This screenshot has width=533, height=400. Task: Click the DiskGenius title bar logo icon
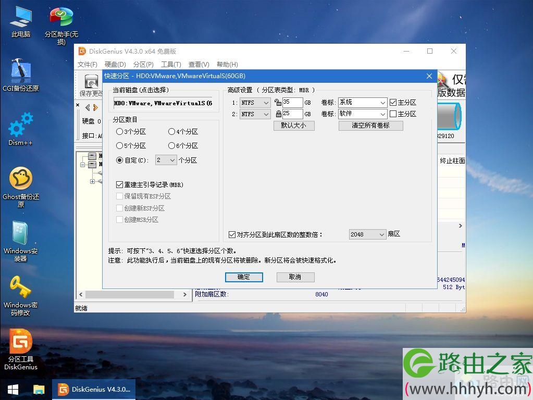pos(82,52)
